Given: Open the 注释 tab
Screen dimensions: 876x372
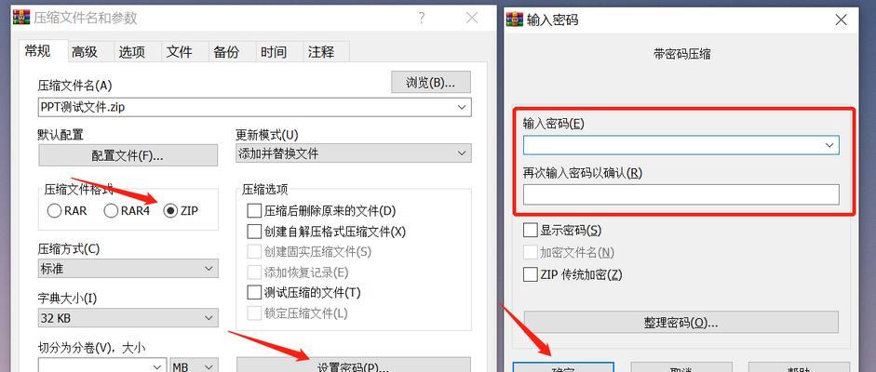Looking at the screenshot, I should [x=321, y=52].
